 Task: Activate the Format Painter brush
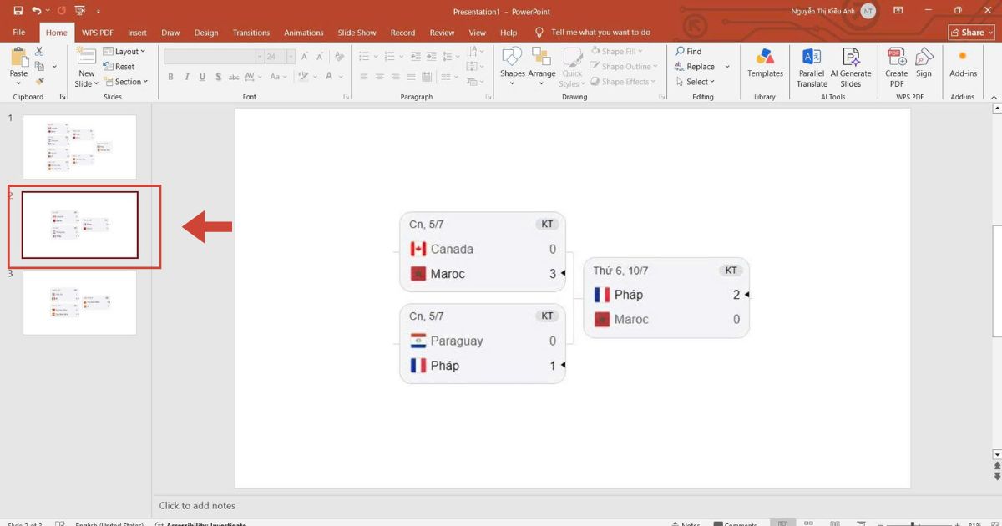(39, 82)
